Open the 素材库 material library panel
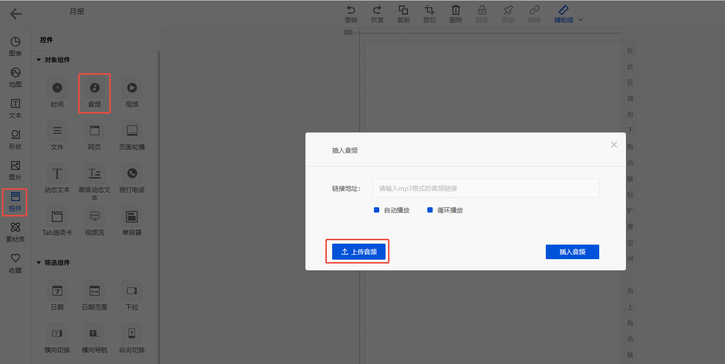Screen dimensions: 725x364 coord(16,232)
